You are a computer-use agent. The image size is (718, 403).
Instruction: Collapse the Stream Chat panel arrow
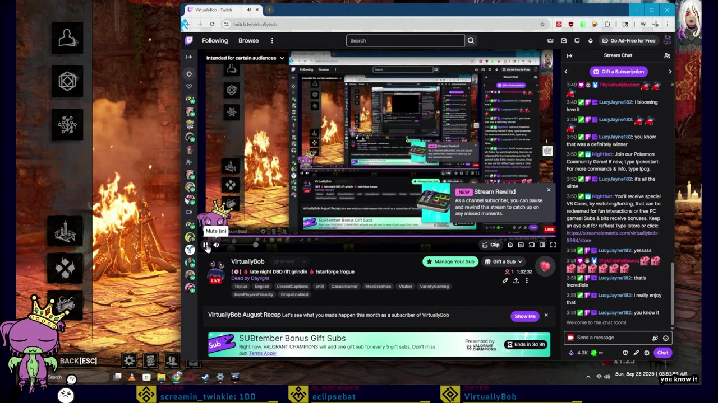pos(569,55)
